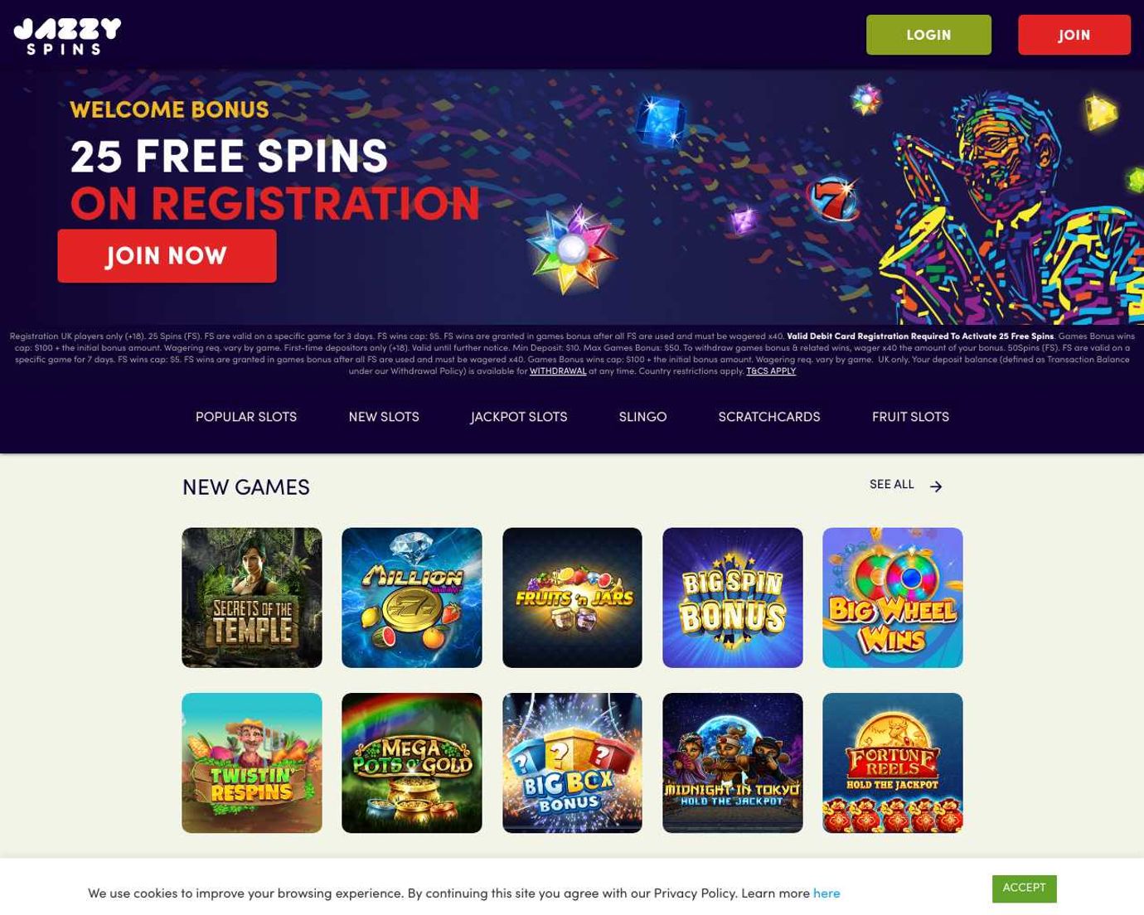Image resolution: width=1144 pixels, height=915 pixels.
Task: Open the Slingo games category
Action: tap(642, 417)
